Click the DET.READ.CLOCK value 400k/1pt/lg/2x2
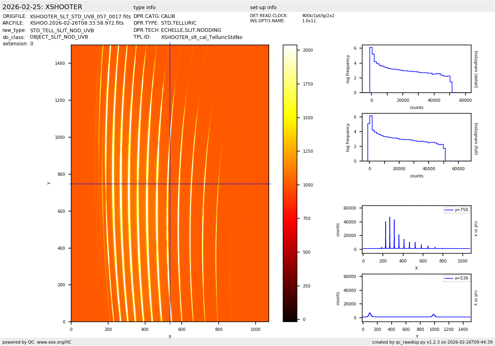Screen dimensions: 495x346 [x=318, y=16]
